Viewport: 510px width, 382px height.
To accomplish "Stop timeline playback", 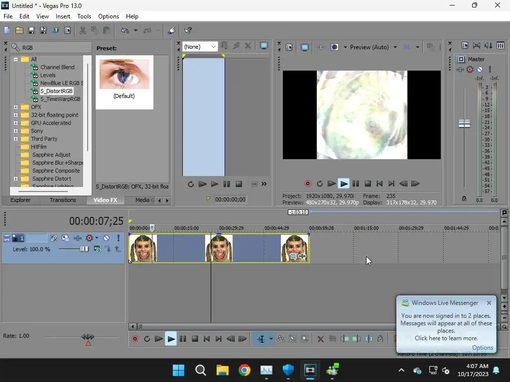I will click(195, 339).
